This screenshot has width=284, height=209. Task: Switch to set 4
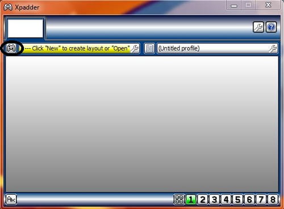(x=226, y=199)
